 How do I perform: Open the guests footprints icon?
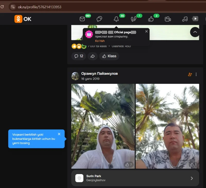(x=133, y=19)
